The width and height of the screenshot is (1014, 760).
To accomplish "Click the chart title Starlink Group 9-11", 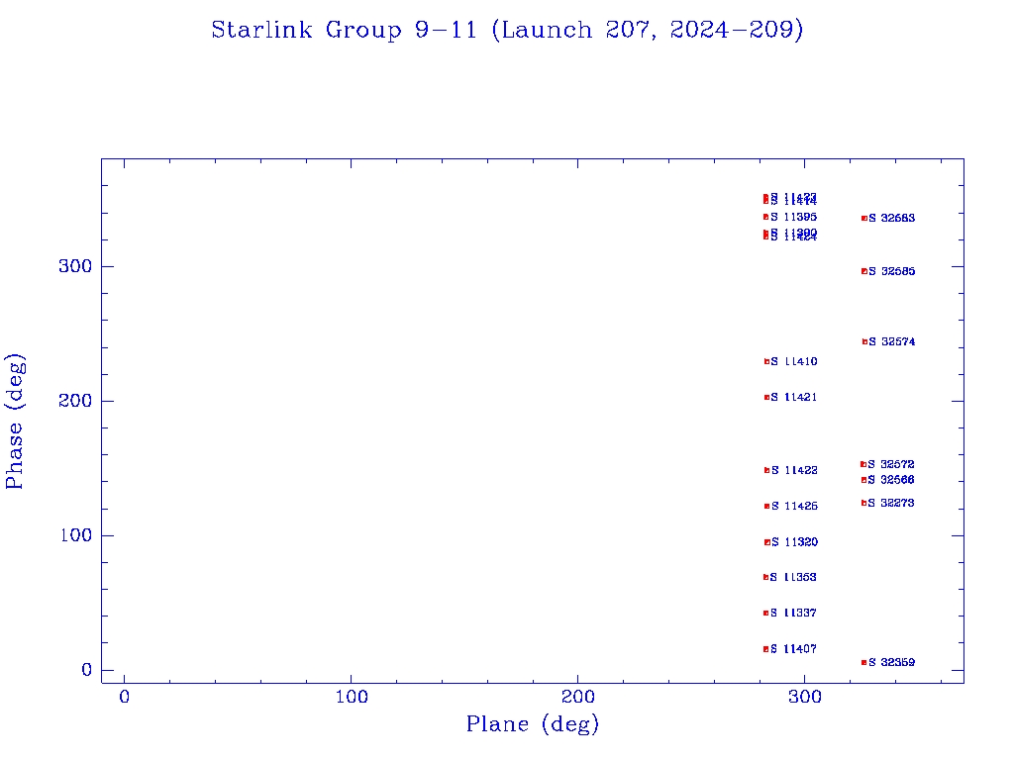I will pyautogui.click(x=507, y=30).
